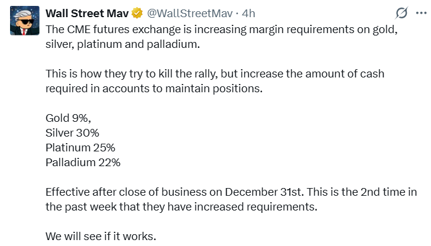The height and width of the screenshot is (246, 431).
Task: Click the gold verified badge icon
Action: (138, 12)
